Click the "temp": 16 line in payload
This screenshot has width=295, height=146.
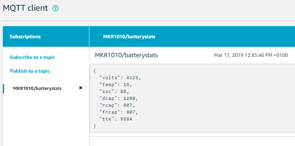point(116,84)
